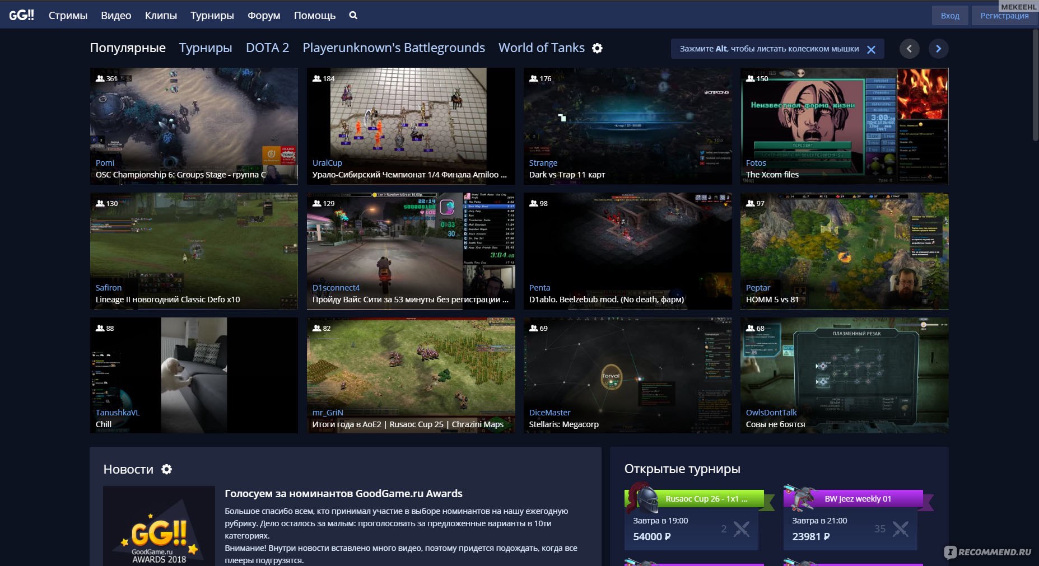Open D1sconnect4's Vice City stream

click(411, 251)
